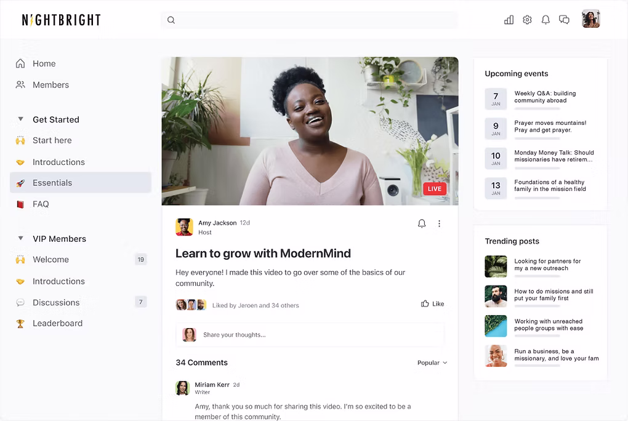Click the 10 JAN date tile
Image resolution: width=628 pixels, height=421 pixels.
tap(496, 159)
